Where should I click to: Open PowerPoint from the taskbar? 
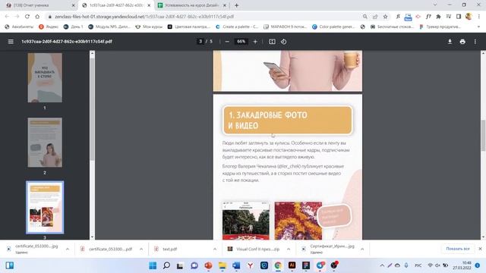(208, 265)
